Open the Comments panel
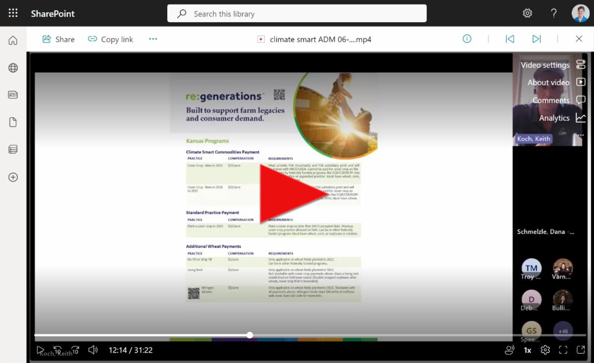 tap(559, 100)
